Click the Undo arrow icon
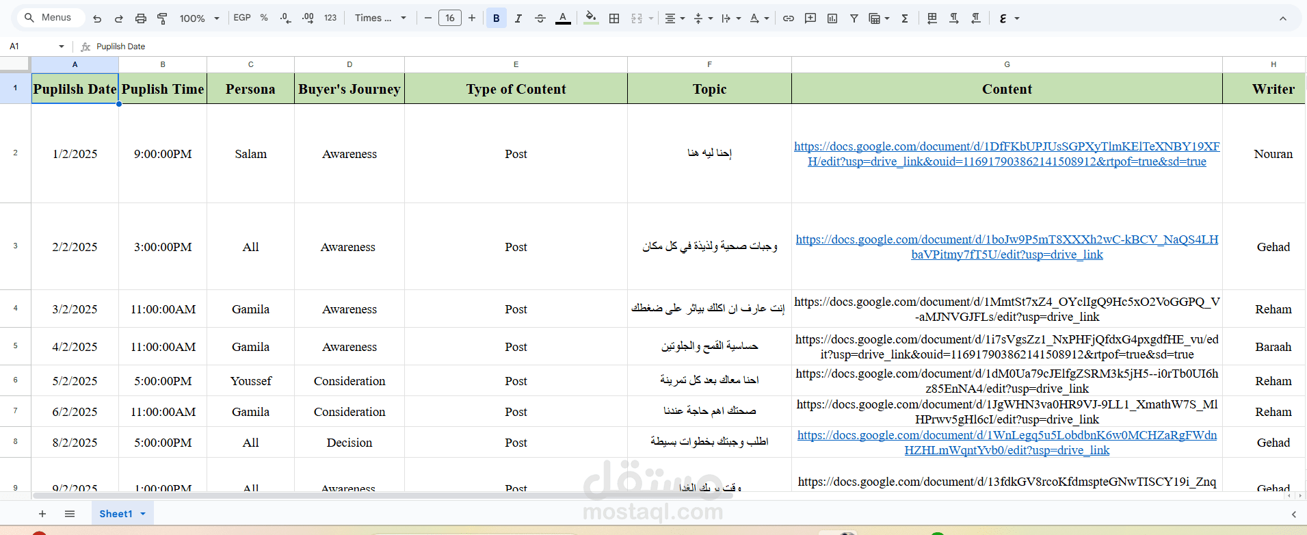Viewport: 1307px width, 535px height. point(97,18)
